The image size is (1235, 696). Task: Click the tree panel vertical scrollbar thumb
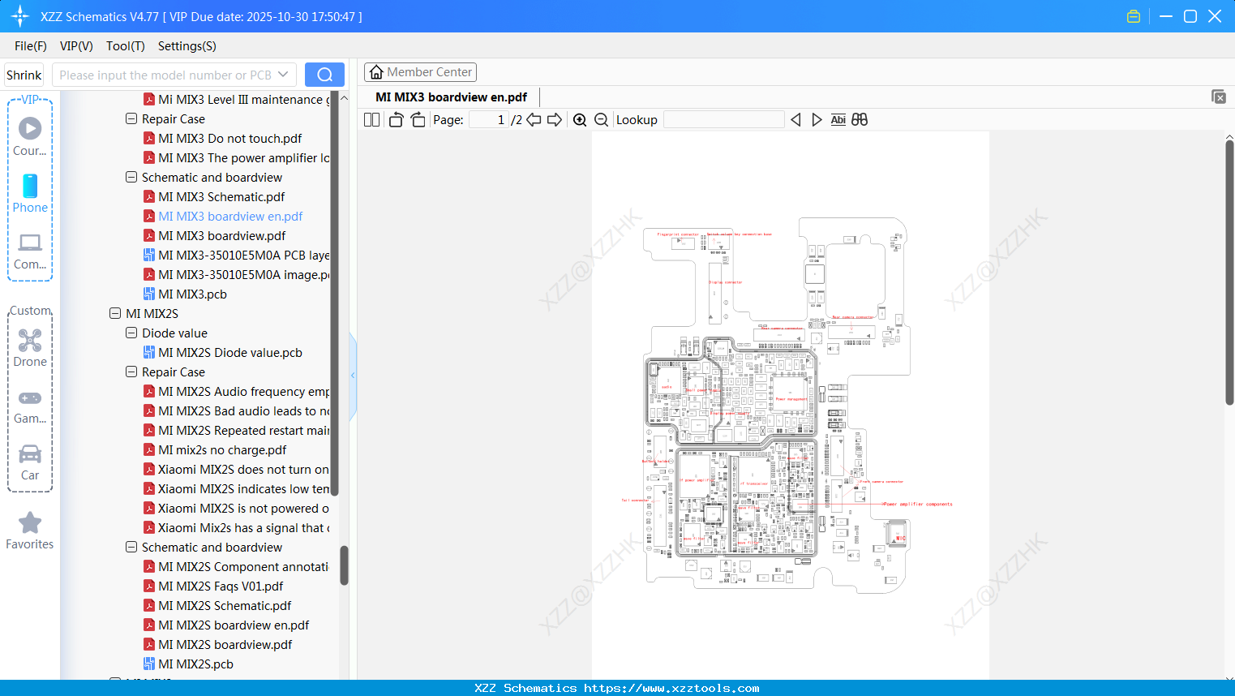(344, 565)
